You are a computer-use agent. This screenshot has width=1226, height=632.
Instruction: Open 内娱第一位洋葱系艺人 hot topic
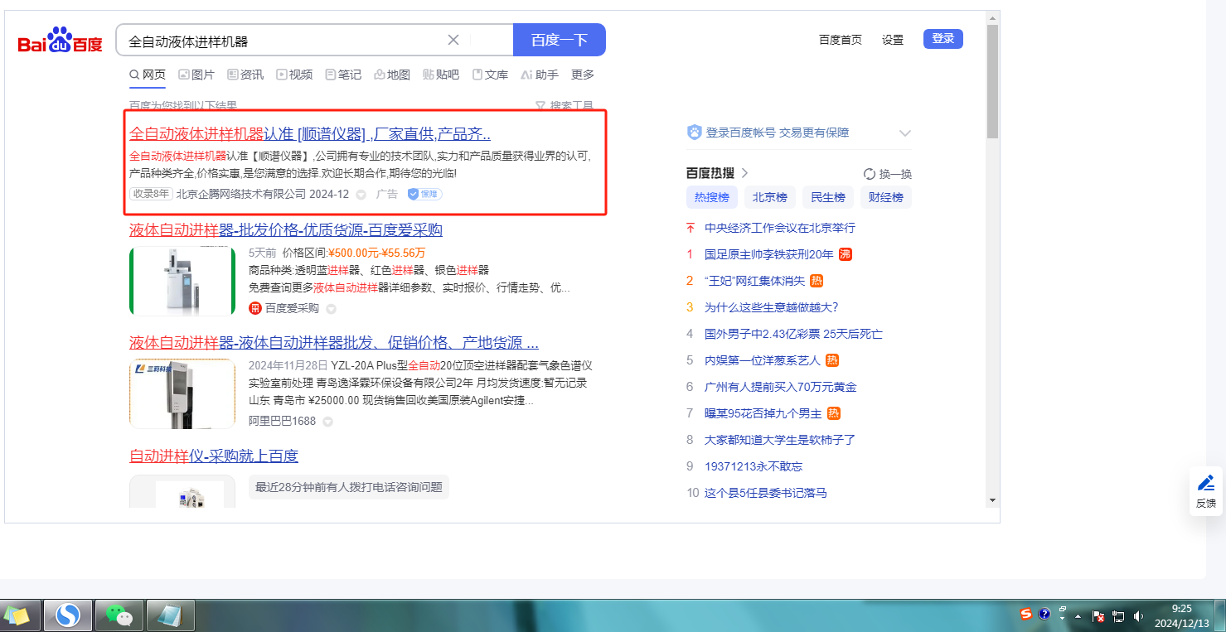pos(763,360)
